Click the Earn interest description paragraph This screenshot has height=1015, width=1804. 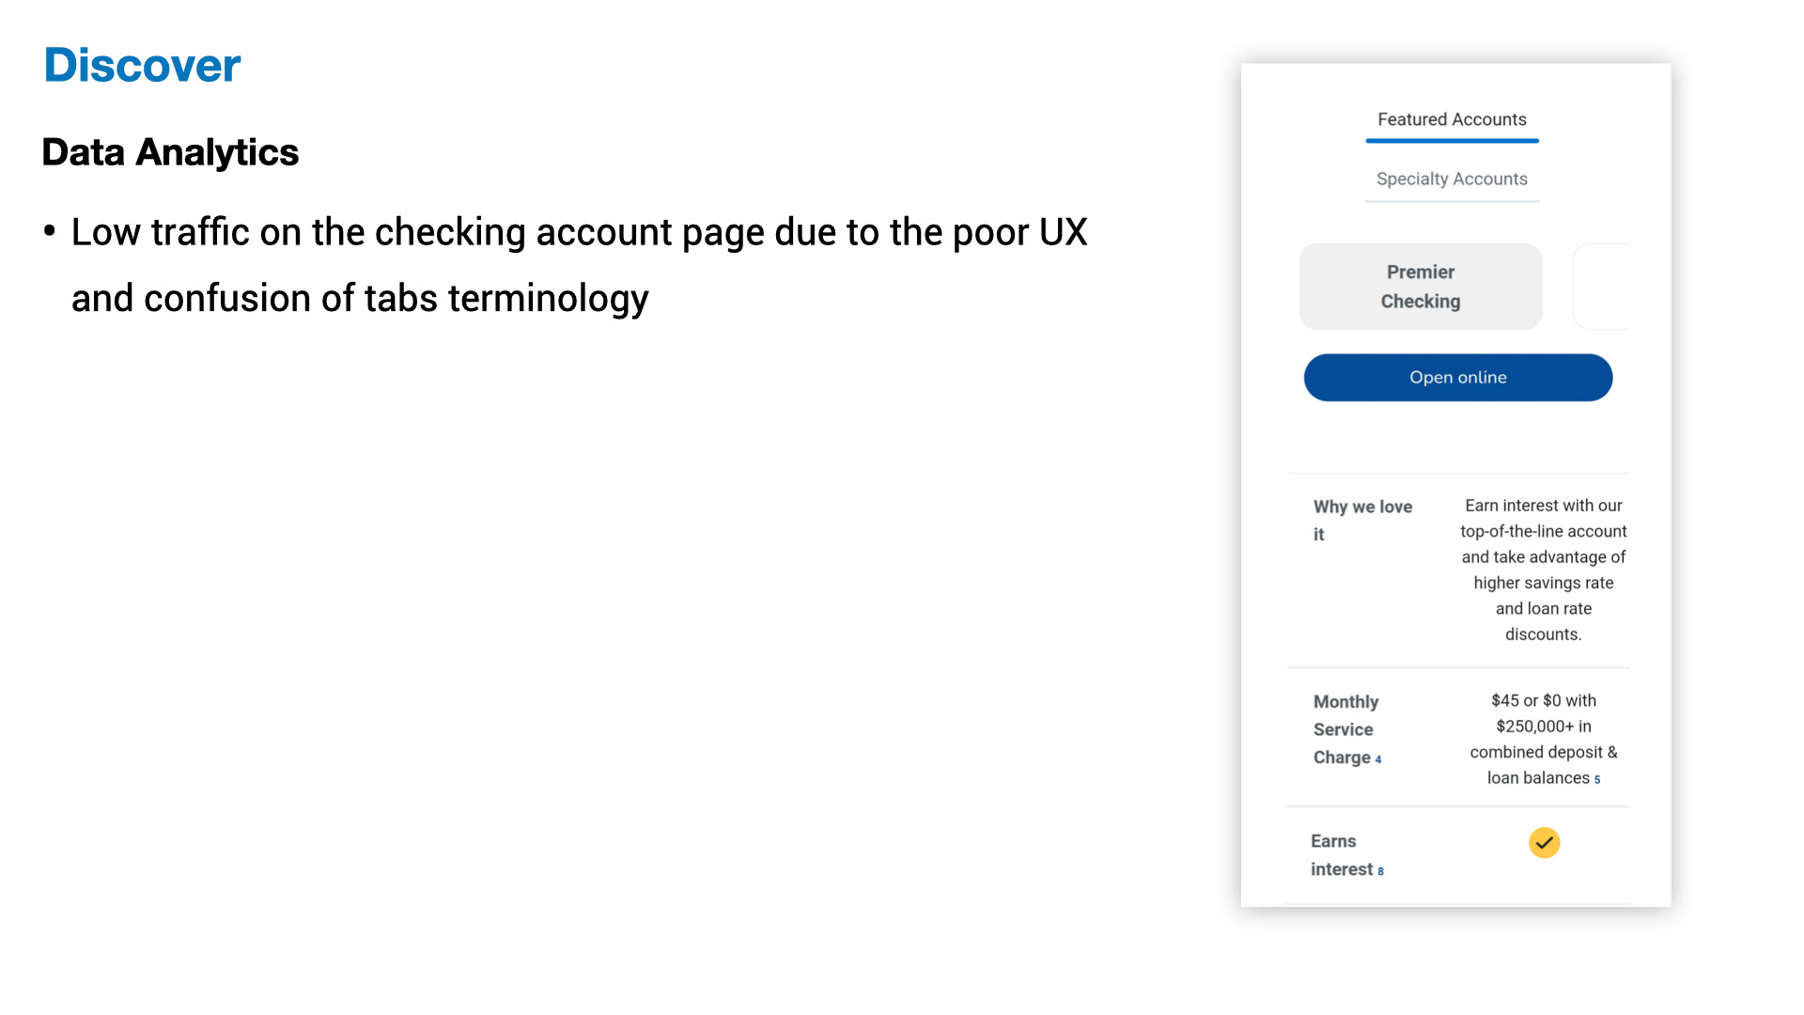click(x=1543, y=570)
